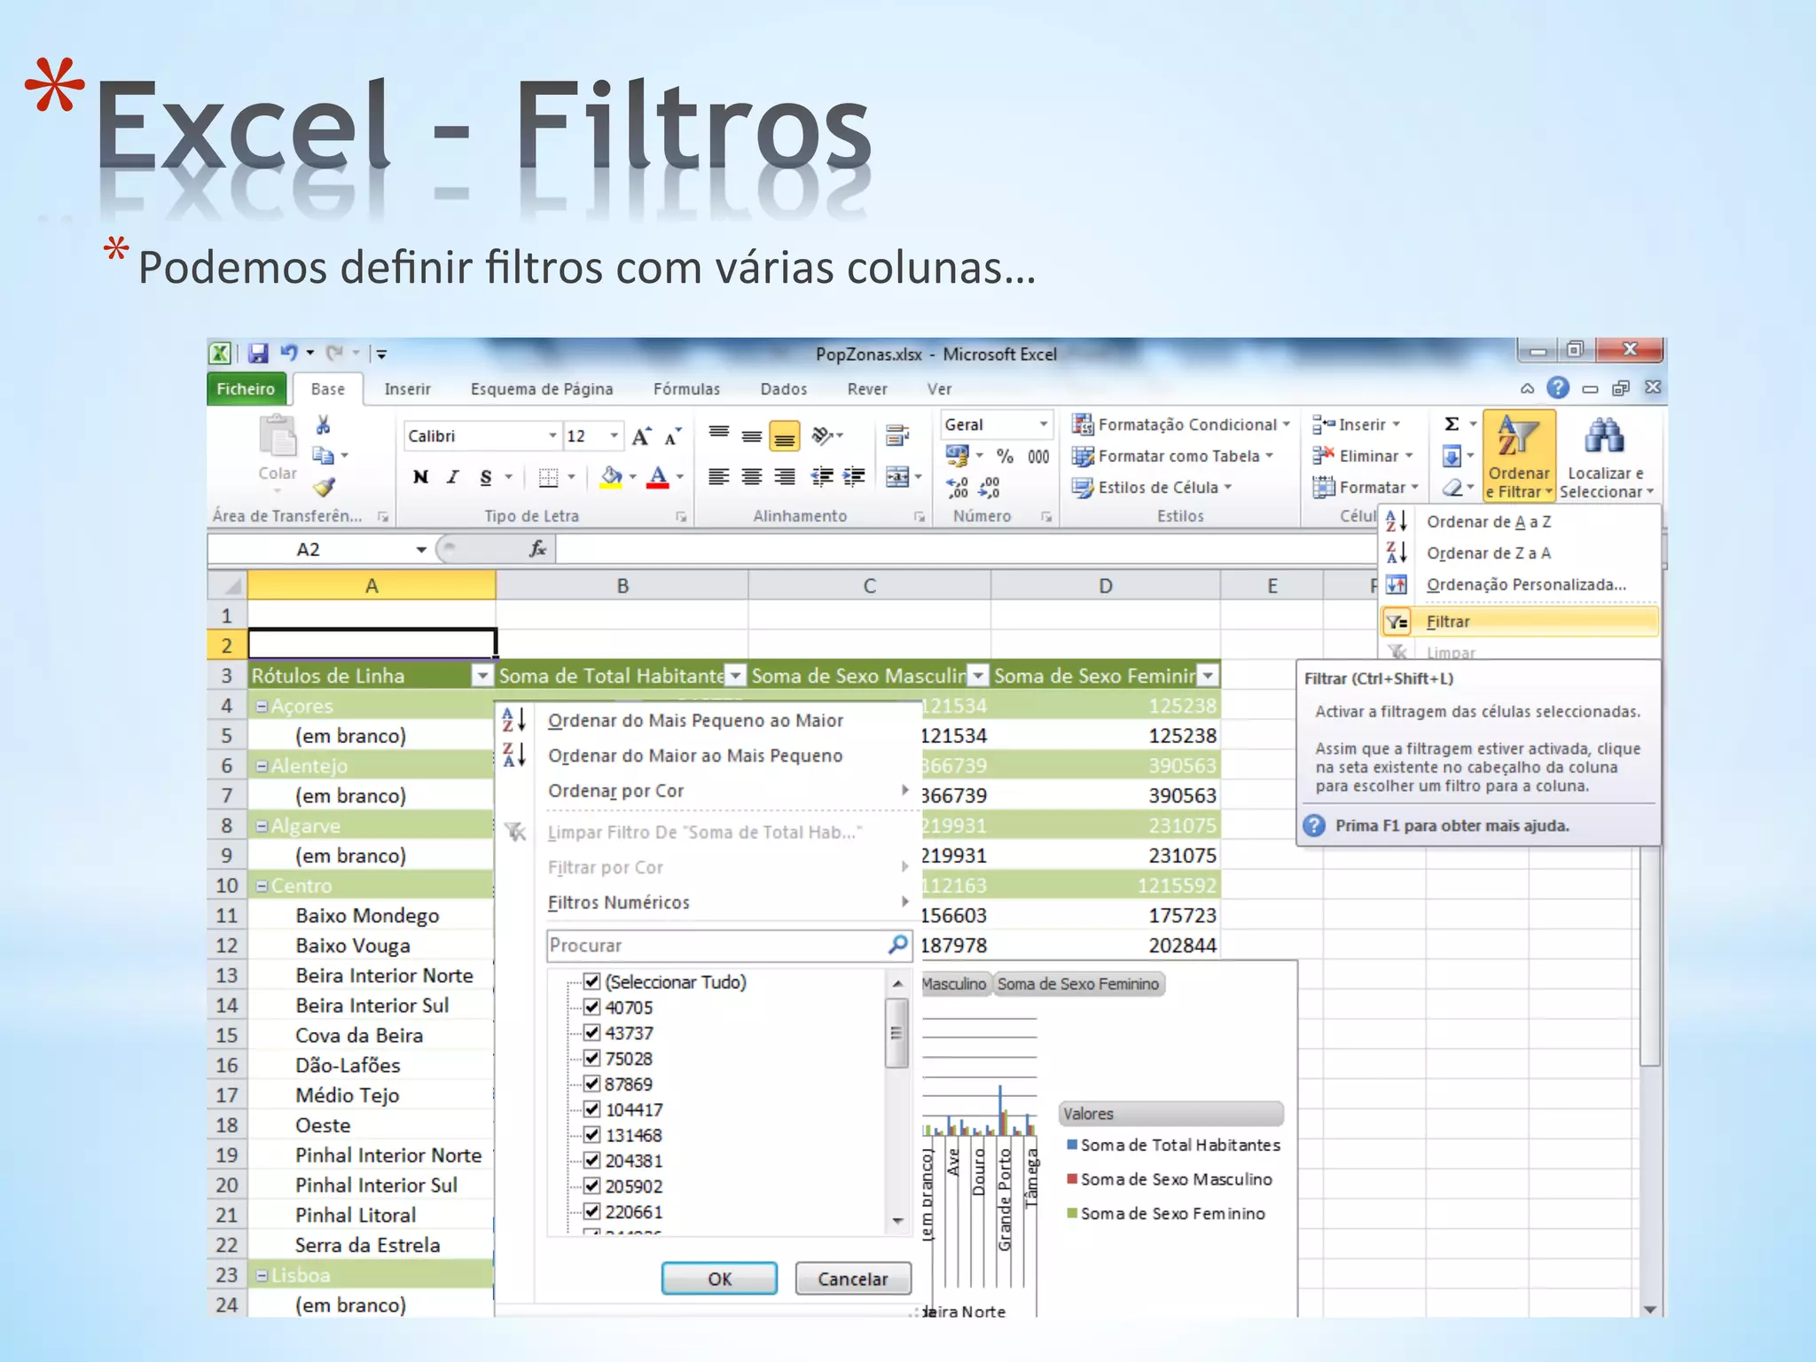Uncheck the 131468 value checkbox
This screenshot has width=1816, height=1362.
592,1135
